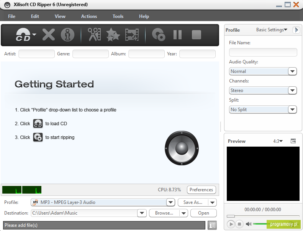Click the Start ripping disc icon in toolbar
The width and height of the screenshot is (303, 231).
coord(159,35)
